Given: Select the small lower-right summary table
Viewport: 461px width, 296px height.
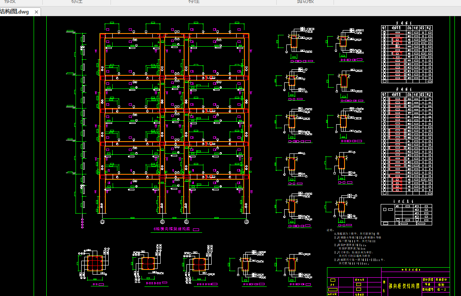Looking at the screenshot, I should pos(406,214).
